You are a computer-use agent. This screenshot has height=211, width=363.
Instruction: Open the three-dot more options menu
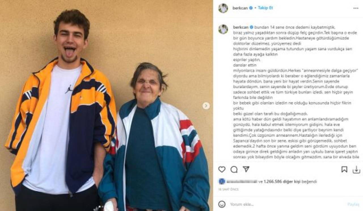(x=356, y=8)
